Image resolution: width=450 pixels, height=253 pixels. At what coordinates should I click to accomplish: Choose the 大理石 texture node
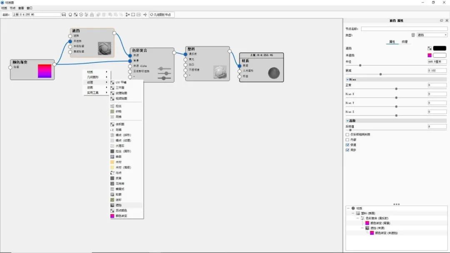[x=118, y=146]
